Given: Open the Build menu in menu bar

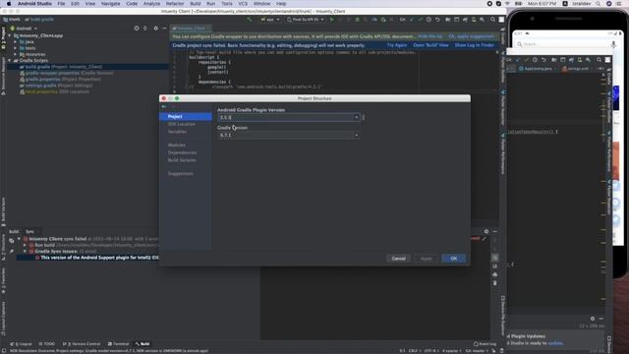Looking at the screenshot, I should [196, 4].
